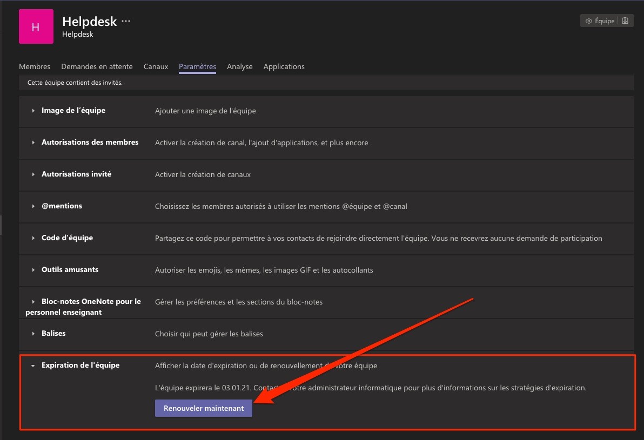Click the pink Helpdesk team avatar
This screenshot has width=644, height=440.
coord(36,26)
